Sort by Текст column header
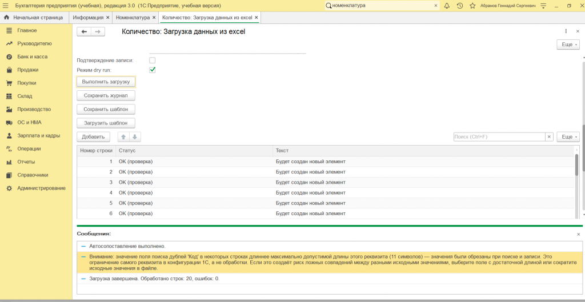 coord(423,151)
